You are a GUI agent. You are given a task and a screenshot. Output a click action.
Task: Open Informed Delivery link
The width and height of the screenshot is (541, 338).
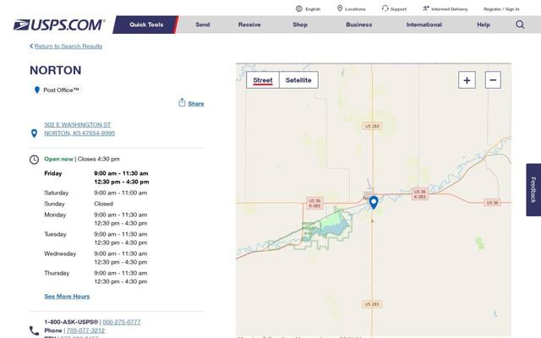(449, 9)
